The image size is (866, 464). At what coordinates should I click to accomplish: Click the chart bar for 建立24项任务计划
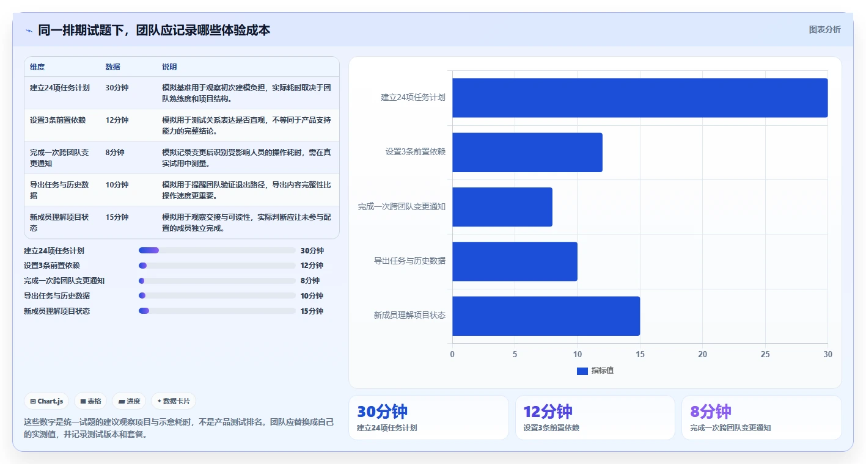click(x=640, y=98)
